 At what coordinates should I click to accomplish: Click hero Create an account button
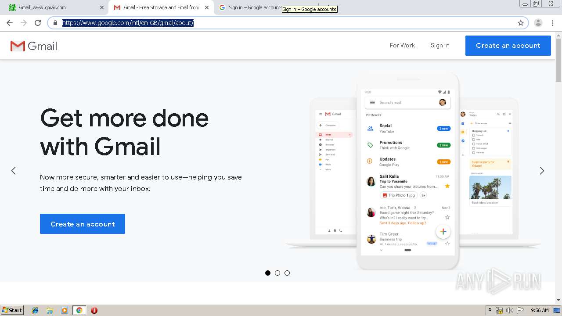point(83,224)
